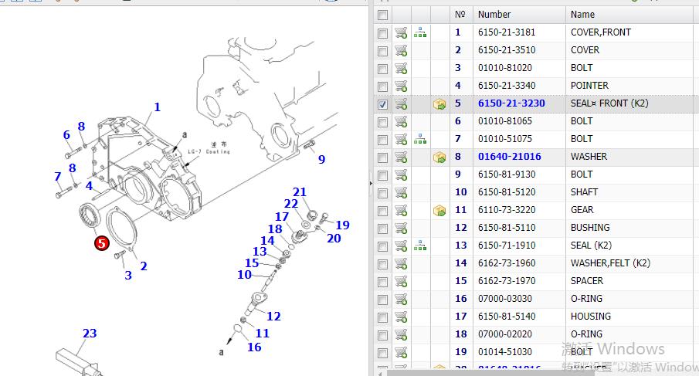The width and height of the screenshot is (699, 376).
Task: Click the structure tree icon for SEAL (K2)
Action: [x=420, y=246]
